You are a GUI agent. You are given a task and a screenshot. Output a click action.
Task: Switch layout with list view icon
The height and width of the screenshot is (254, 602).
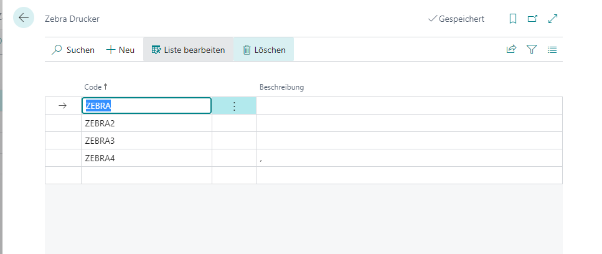click(552, 50)
